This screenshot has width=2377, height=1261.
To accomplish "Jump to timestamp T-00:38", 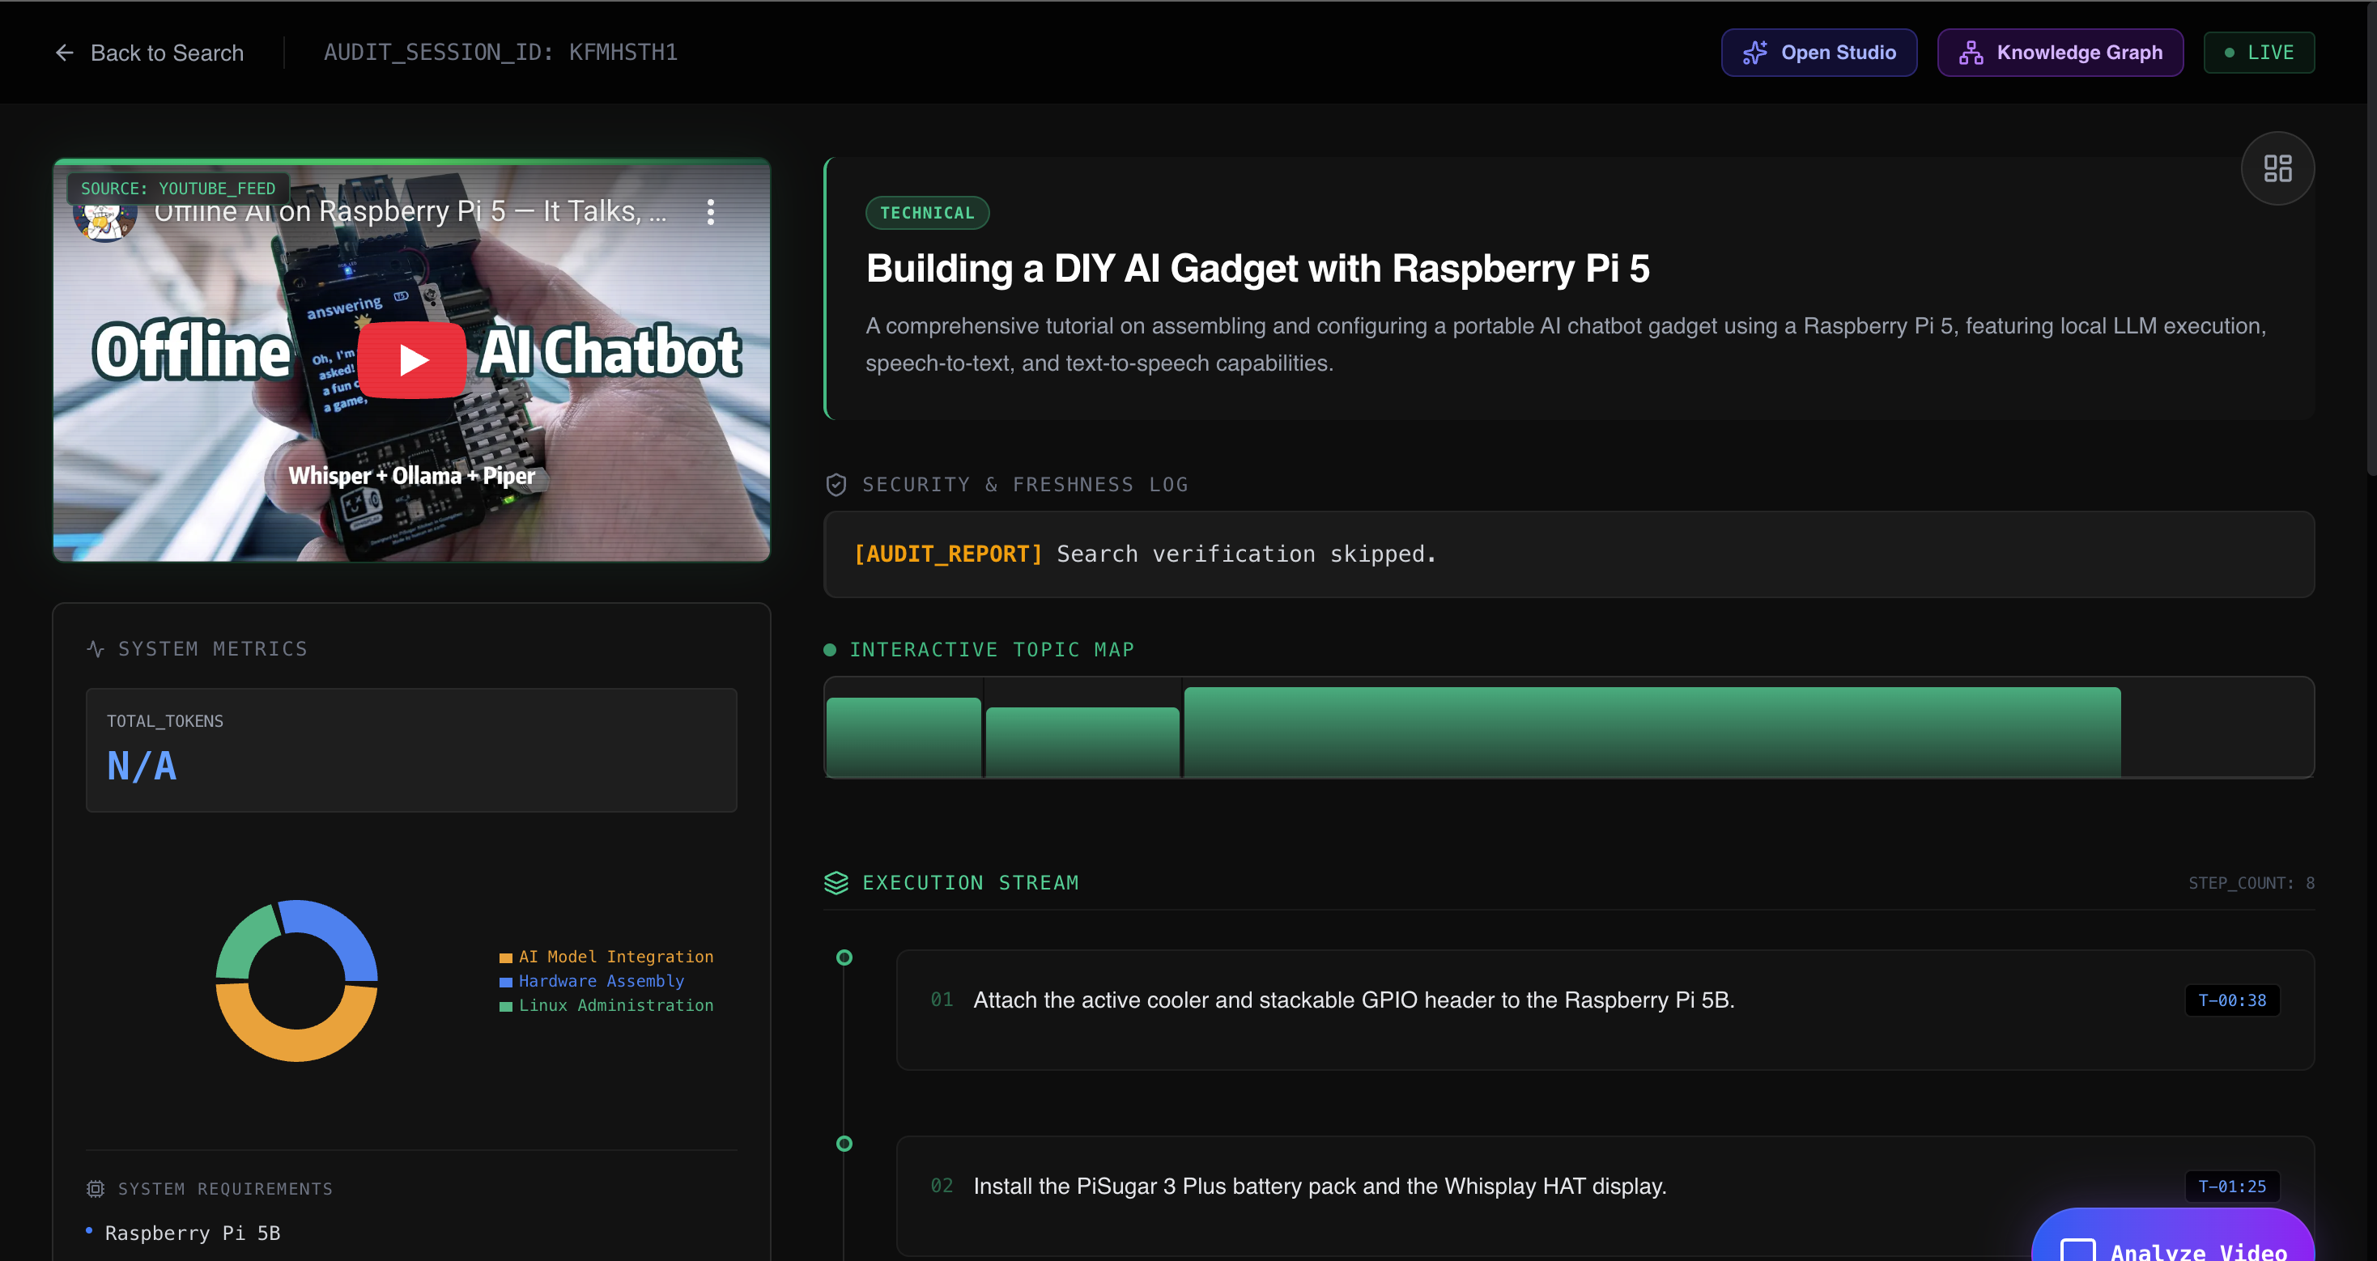I will [x=2230, y=1000].
